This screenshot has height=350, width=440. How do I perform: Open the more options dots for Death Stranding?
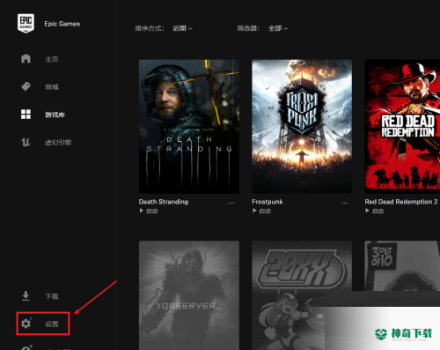[231, 203]
